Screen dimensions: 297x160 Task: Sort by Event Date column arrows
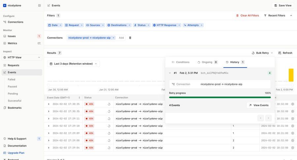tap(79, 98)
